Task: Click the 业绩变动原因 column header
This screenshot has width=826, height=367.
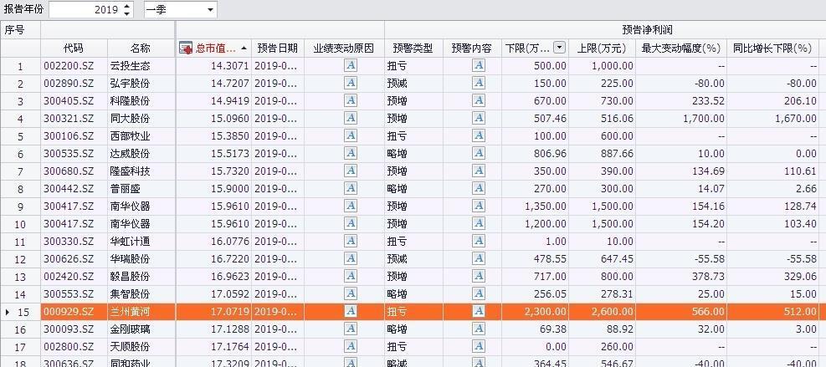Action: (x=344, y=48)
